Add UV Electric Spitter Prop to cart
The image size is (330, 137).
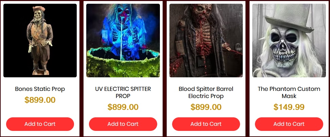(x=123, y=124)
